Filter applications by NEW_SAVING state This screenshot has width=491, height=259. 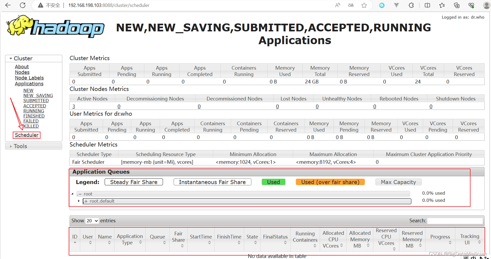[x=38, y=95]
